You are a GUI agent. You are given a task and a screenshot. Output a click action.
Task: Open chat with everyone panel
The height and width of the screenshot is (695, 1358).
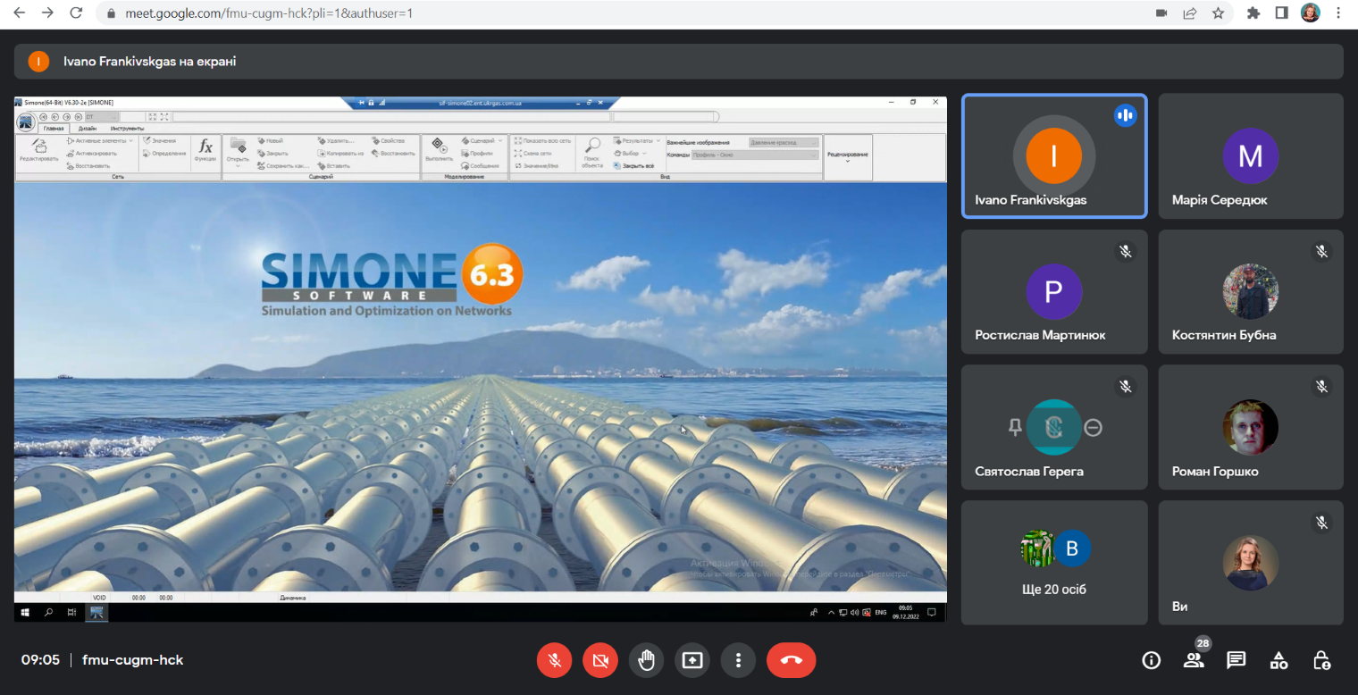(1236, 660)
